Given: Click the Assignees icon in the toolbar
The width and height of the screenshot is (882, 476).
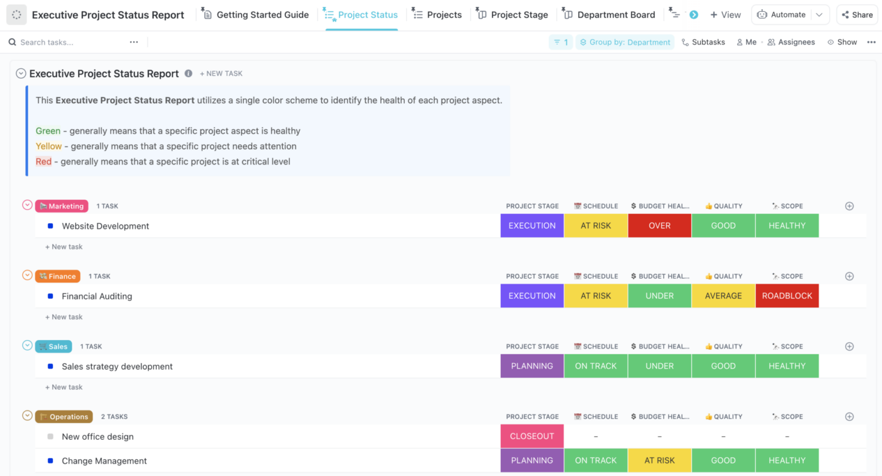Looking at the screenshot, I should tap(772, 41).
